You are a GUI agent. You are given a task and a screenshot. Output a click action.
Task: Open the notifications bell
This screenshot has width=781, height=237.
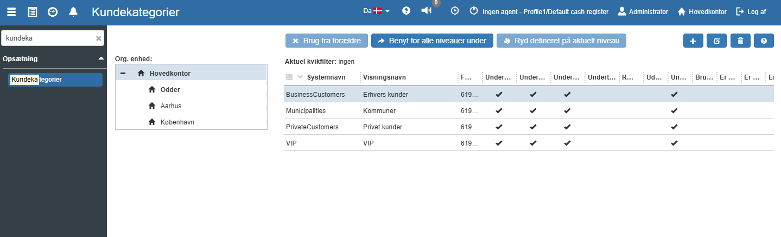click(x=73, y=12)
